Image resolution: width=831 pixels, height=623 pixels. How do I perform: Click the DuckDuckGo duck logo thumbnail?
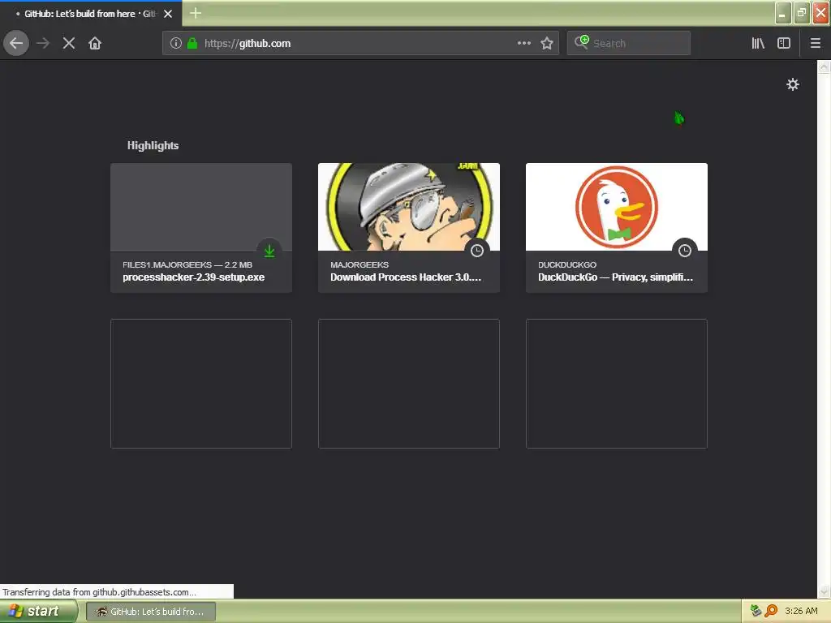[x=617, y=207]
